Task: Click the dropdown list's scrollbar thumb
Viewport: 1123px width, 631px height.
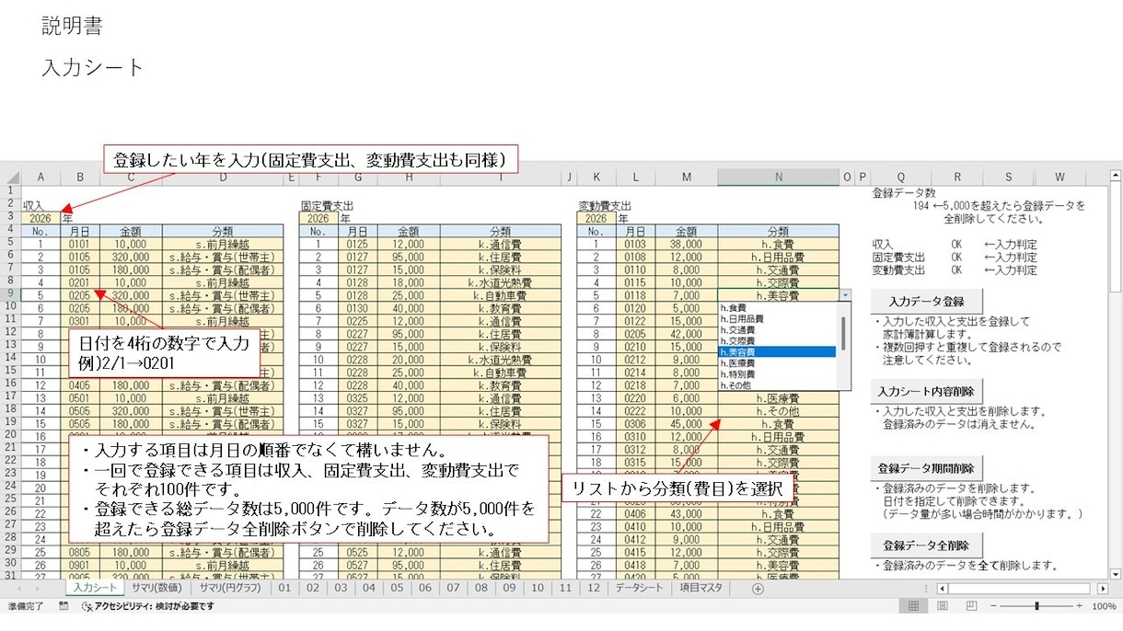Action: pyautogui.click(x=843, y=333)
